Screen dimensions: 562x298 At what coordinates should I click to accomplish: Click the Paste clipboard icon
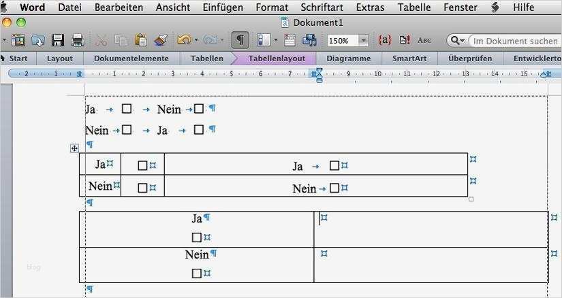141,40
